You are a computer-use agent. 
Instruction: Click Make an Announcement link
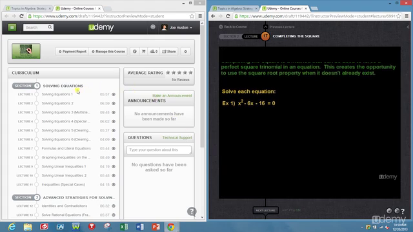172,95
